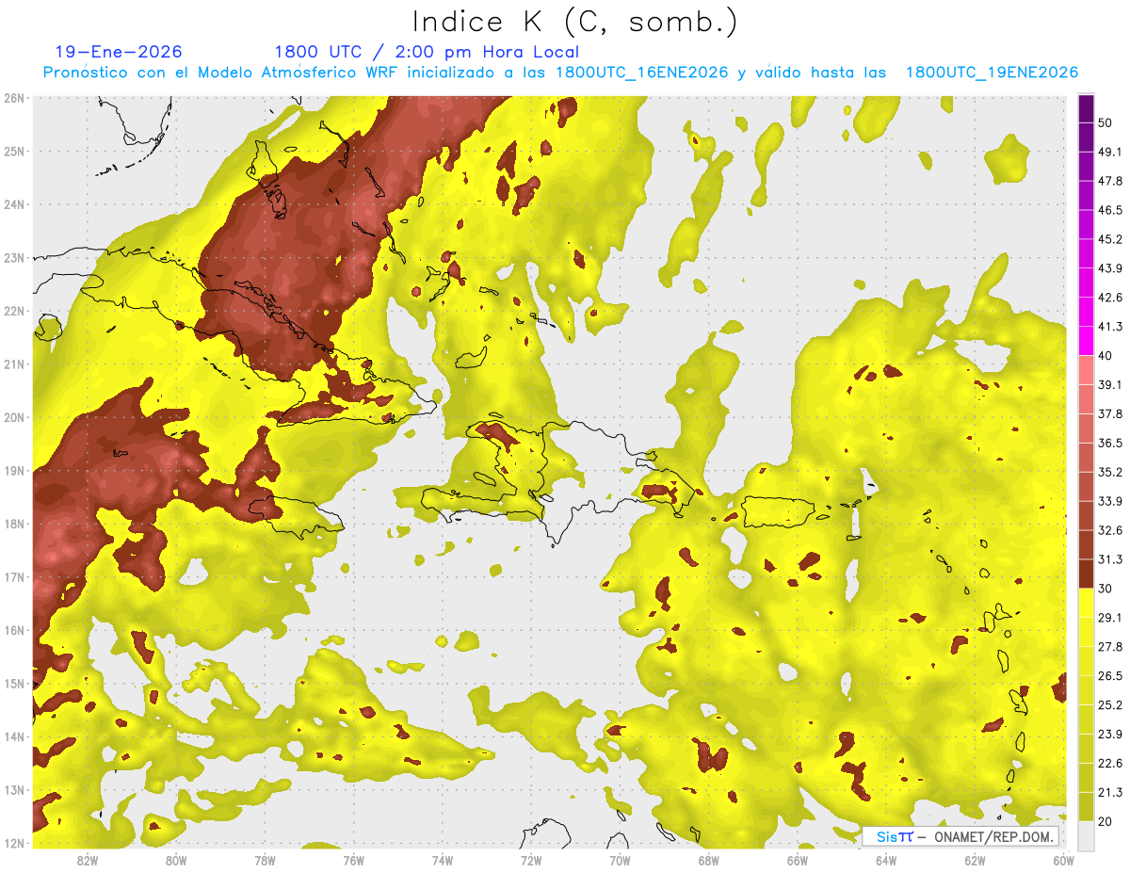1130x873 pixels.
Task: Click the color bar value '21.3'
Action: 1110,792
